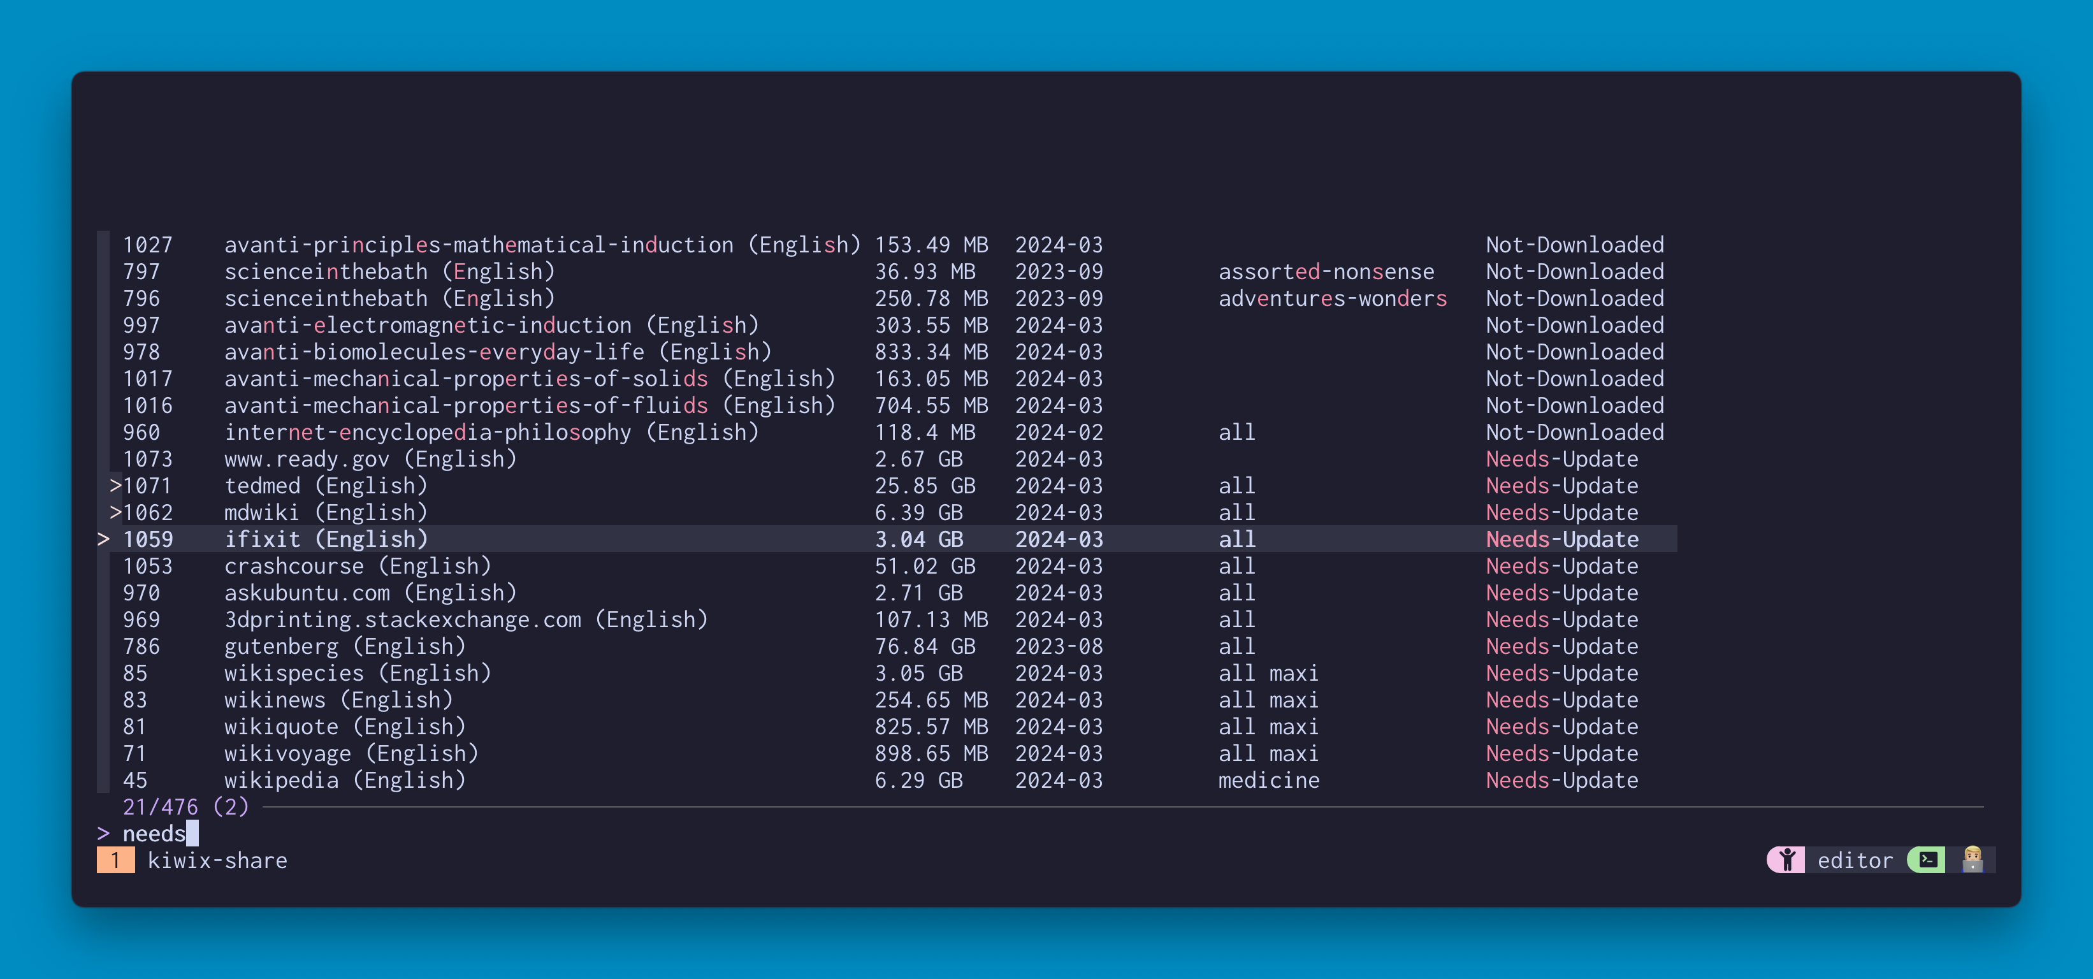
Task: Select the wikinews (English) row
Action: tap(887, 700)
